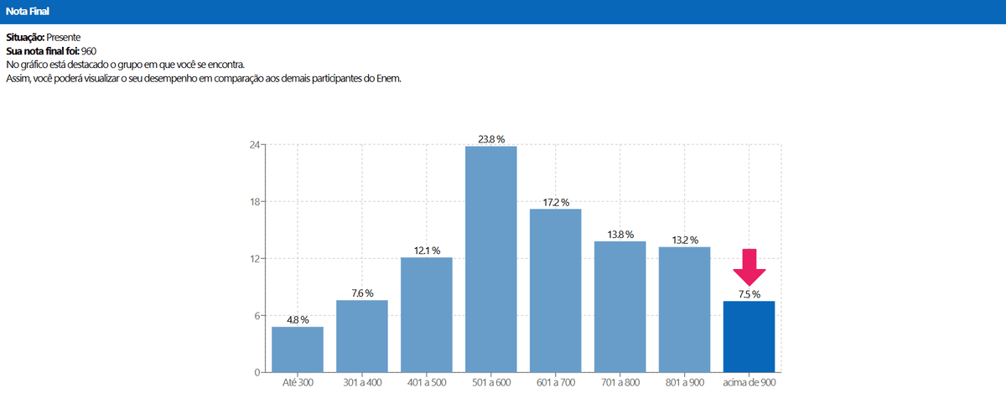Click the "acima de 900" axis label
Viewport: 1006px width, 404px height.
749,383
